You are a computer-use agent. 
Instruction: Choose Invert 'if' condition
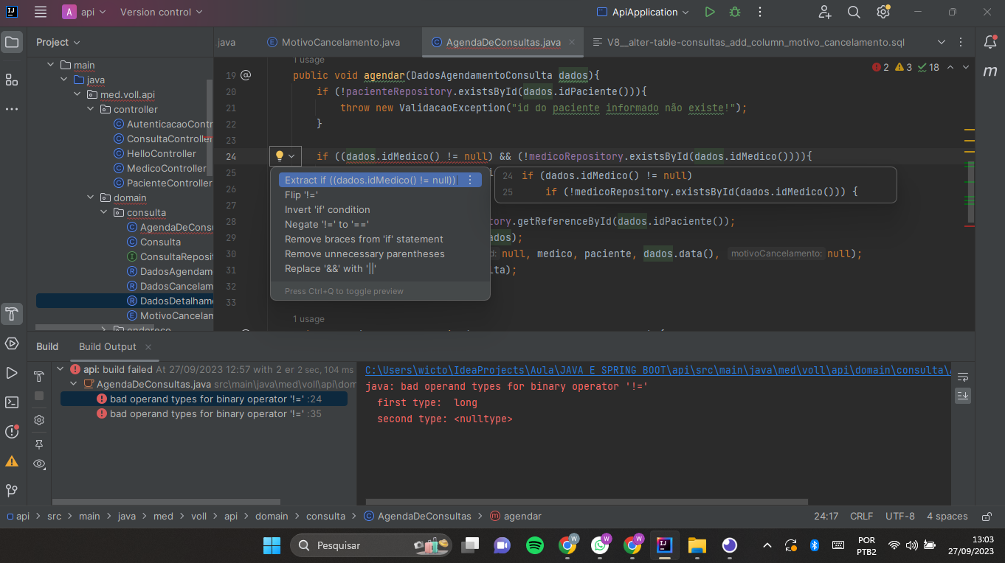(380, 209)
